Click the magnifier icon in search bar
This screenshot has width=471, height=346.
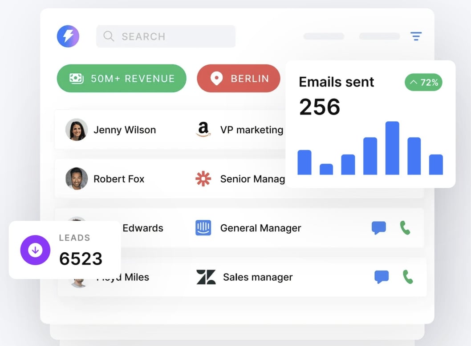coord(109,36)
